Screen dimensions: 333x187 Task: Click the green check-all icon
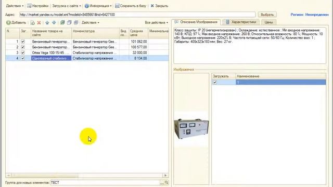62,22
